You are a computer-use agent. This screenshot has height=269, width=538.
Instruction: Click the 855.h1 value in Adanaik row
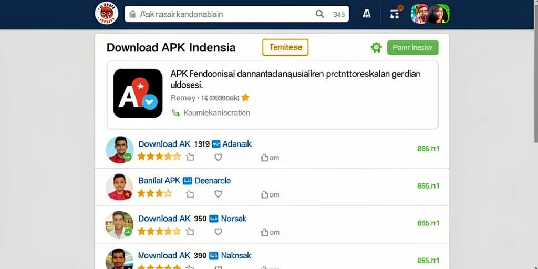pos(428,149)
